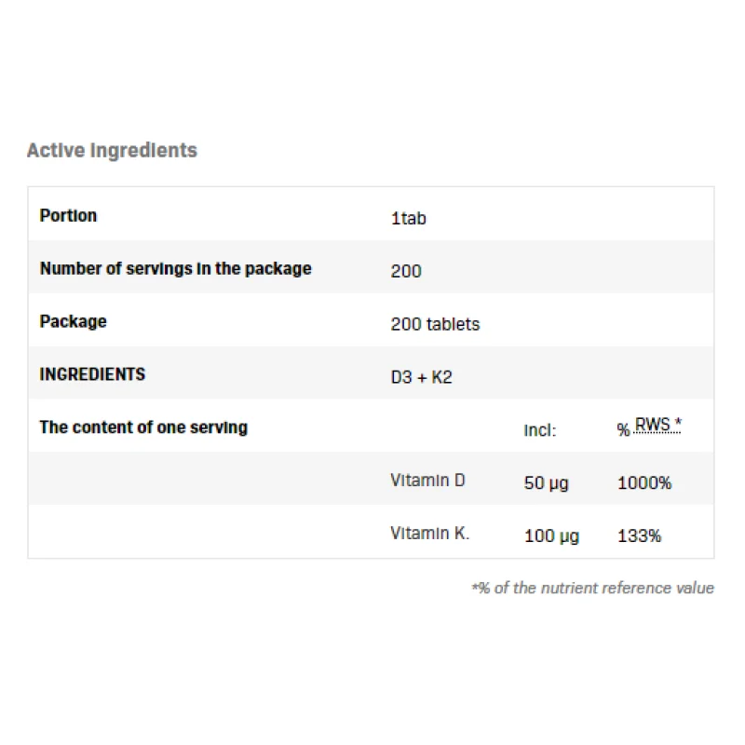This screenshot has width=745, height=745.
Task: Click the 100 µg Vitamin K amount
Action: pyautogui.click(x=551, y=536)
